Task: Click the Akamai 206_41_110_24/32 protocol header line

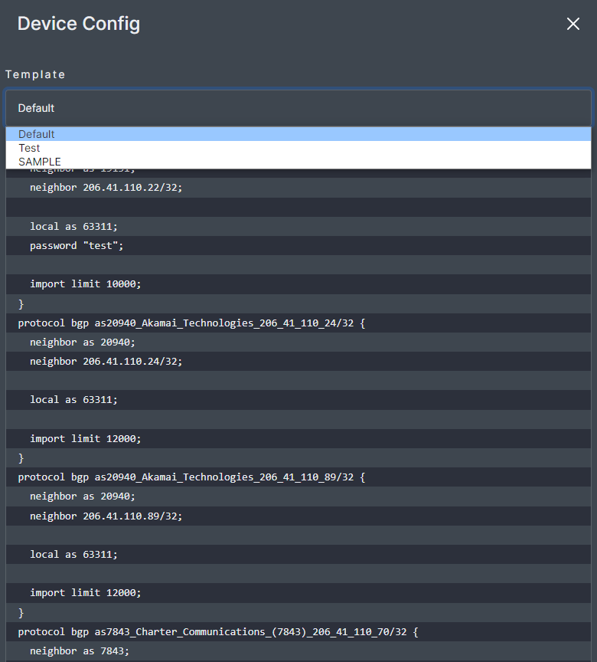Action: [191, 323]
